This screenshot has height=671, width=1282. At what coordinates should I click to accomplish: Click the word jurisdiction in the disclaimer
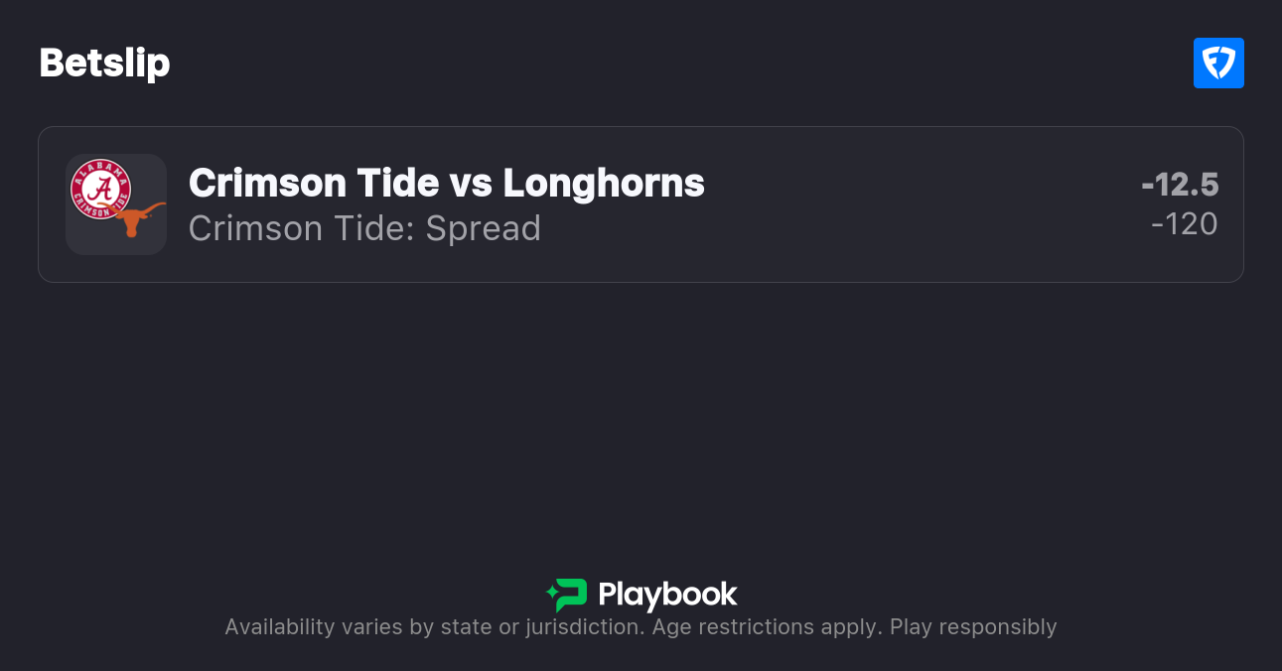tap(586, 627)
